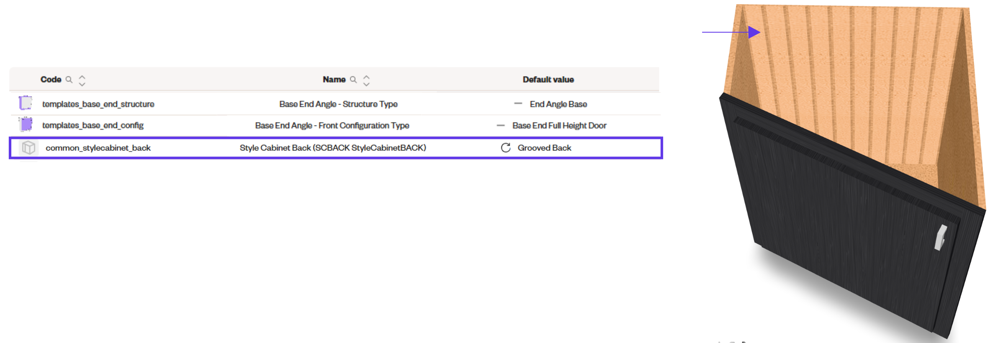Click the purple templates_base_end_config row icon

tap(26, 124)
